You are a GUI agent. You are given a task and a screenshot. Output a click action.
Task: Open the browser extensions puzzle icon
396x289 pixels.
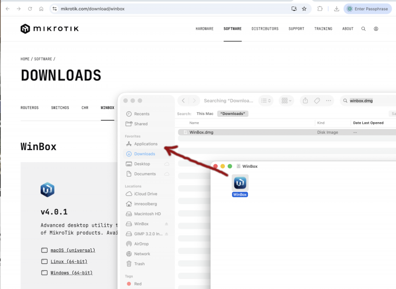[x=320, y=9]
